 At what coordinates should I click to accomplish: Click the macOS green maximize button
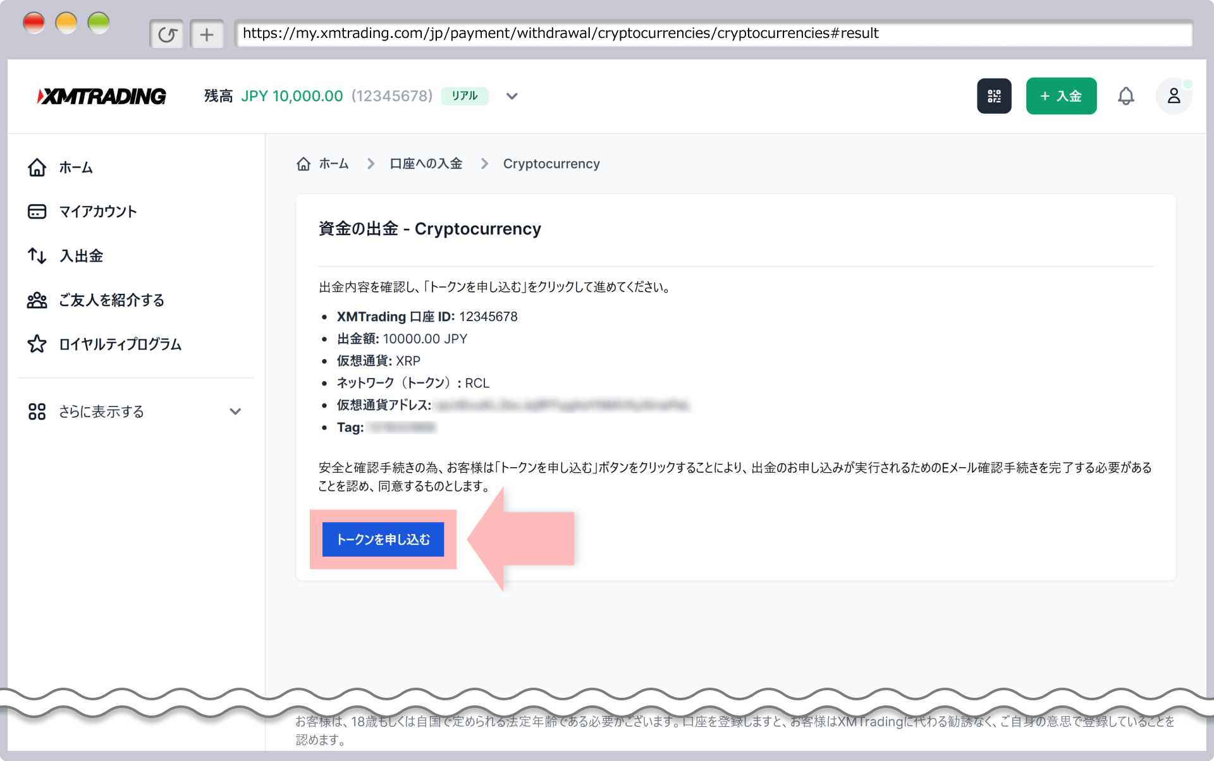point(99,23)
